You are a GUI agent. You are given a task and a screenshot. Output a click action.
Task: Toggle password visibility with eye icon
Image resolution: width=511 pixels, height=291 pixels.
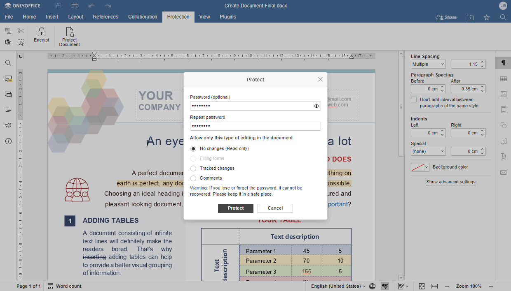pyautogui.click(x=316, y=106)
